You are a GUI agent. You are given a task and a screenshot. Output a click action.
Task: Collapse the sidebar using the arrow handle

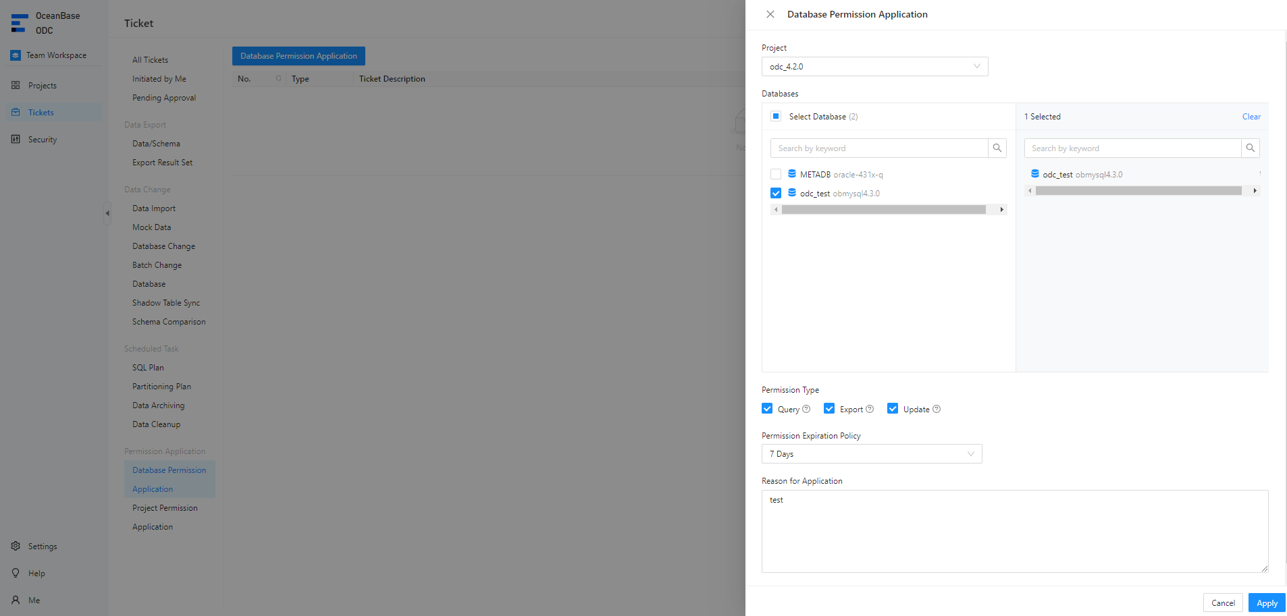point(107,213)
